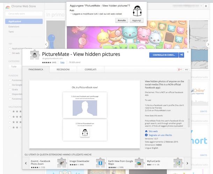Click the PictureBook icon in the screenshot
Image resolution: width=213 pixels, height=174 pixels.
click(85, 132)
